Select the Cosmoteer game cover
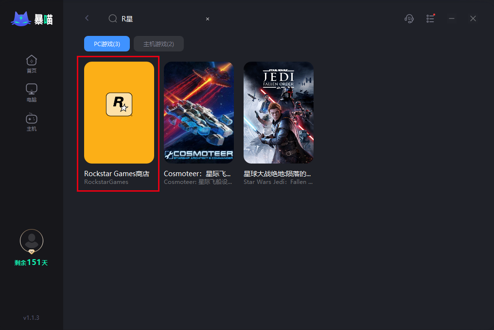 pyautogui.click(x=199, y=113)
